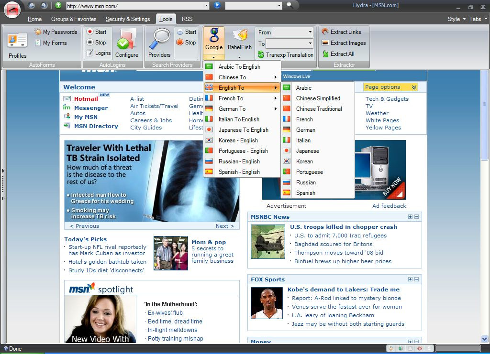Choose Chinese Simplified in the English To submenu

click(x=318, y=98)
